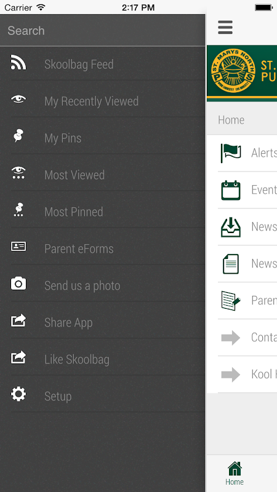Screen dimensions: 277x492
Task: Tap the St. Marys North school crest
Action: [233, 71]
